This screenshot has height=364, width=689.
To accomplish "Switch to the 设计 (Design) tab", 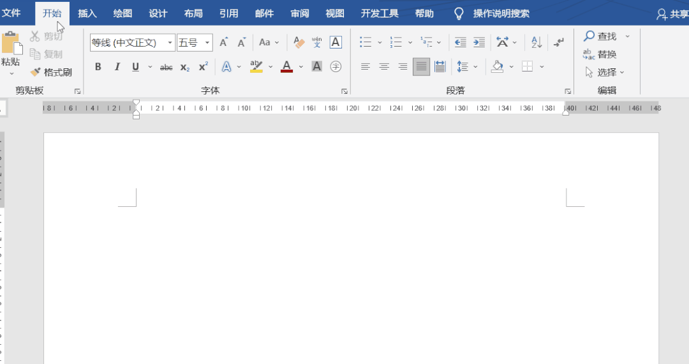I will pyautogui.click(x=158, y=13).
